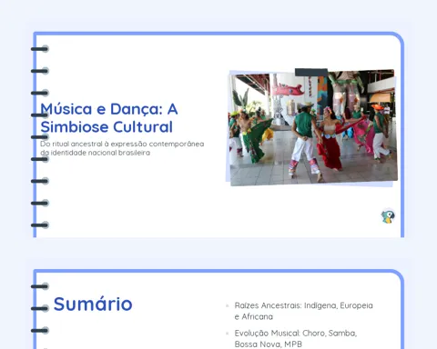Click the blue top border of the title slide
The height and width of the screenshot is (349, 437).
(217, 34)
